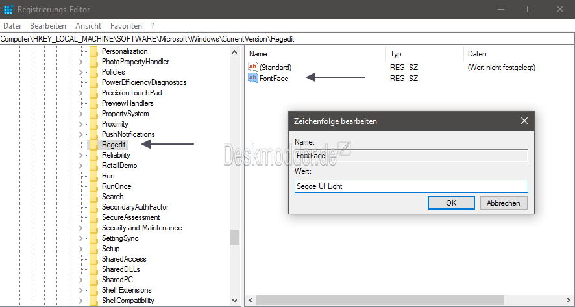The height and width of the screenshot is (307, 575).
Task: Click the PropertySystem folder icon
Action: coord(94,114)
